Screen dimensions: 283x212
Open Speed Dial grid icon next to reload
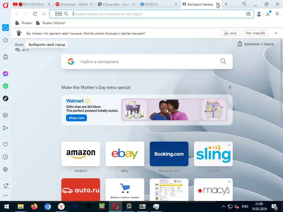[44, 14]
